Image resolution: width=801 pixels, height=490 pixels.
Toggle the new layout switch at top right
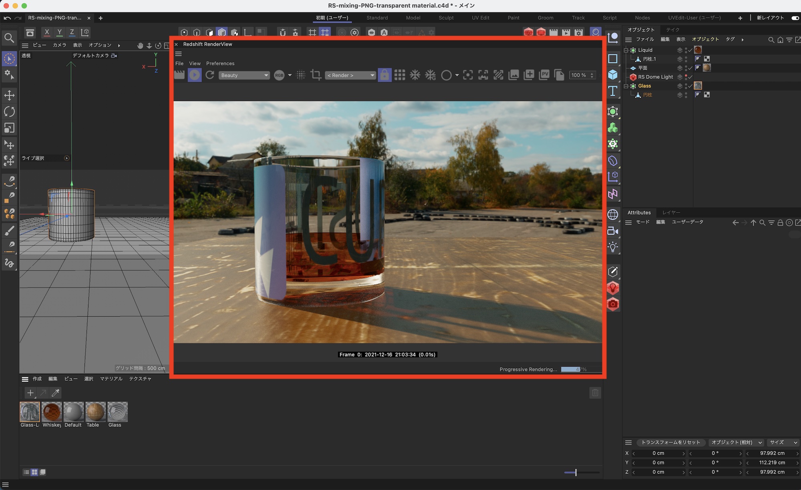click(x=795, y=18)
